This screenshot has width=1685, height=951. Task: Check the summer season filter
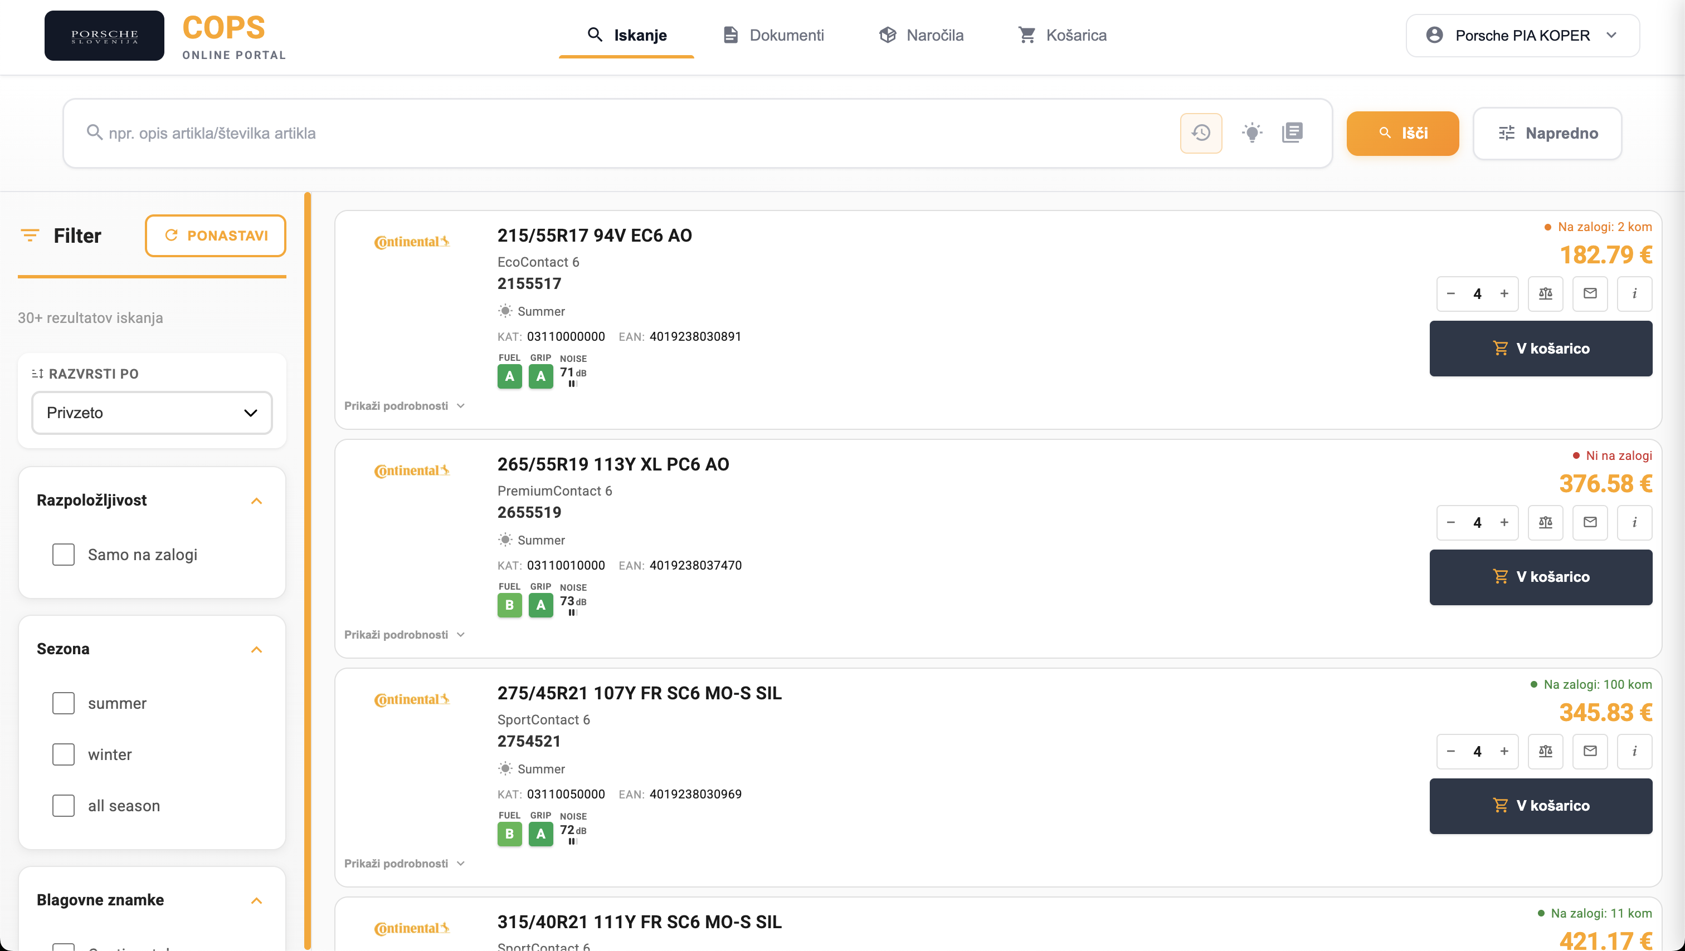click(x=64, y=703)
